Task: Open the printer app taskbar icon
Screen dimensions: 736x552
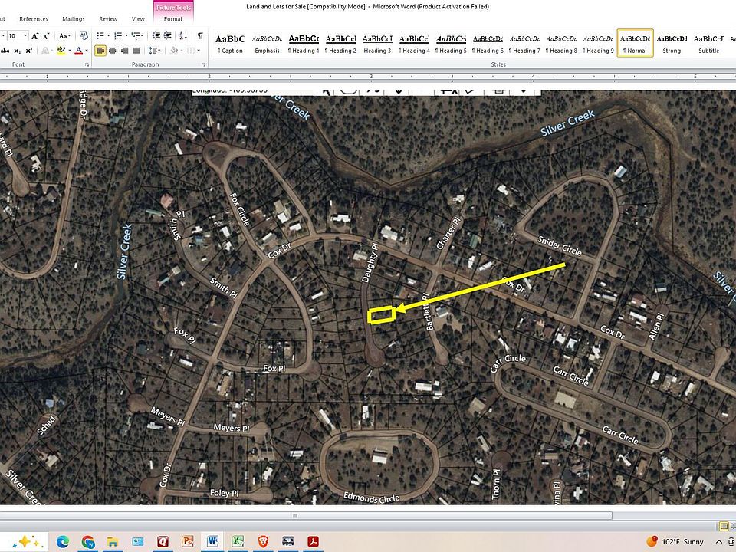Action: (x=287, y=542)
